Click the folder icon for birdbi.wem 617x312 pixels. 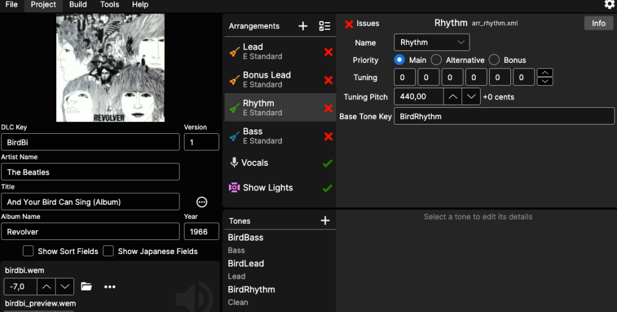[x=86, y=287]
